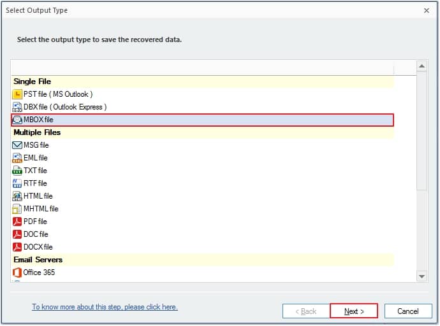Click the MBOX file envelope icon
This screenshot has height=326, width=440.
point(17,120)
